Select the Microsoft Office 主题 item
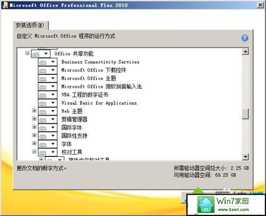The height and width of the screenshot is (216, 266). pos(89,78)
